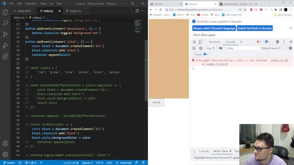Open index.js:38 source link

tap(279, 60)
